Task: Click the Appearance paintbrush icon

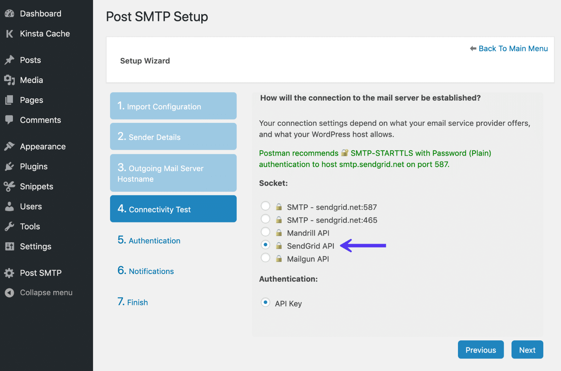Action: click(x=9, y=146)
